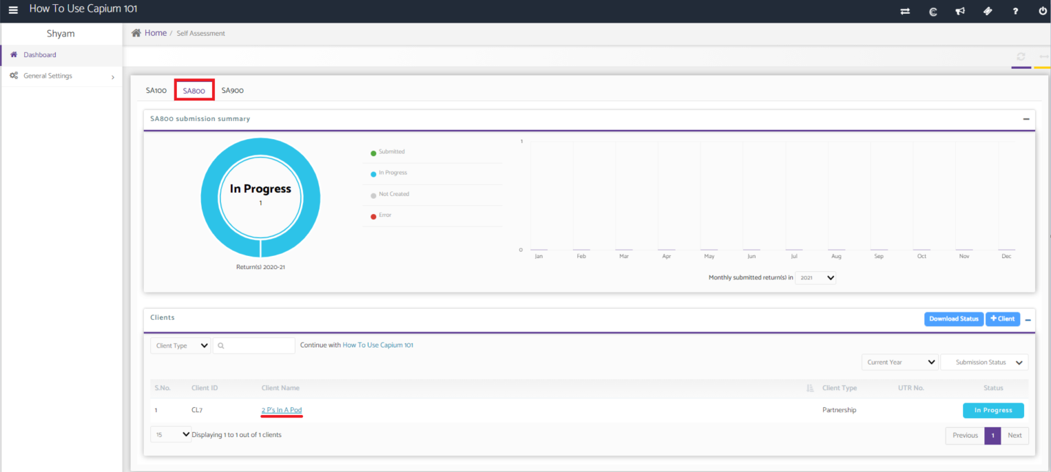Switch to the SA800 tab
Image resolution: width=1051 pixels, height=472 pixels.
(194, 90)
